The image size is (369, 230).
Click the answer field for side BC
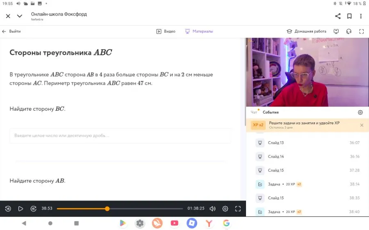click(120, 135)
